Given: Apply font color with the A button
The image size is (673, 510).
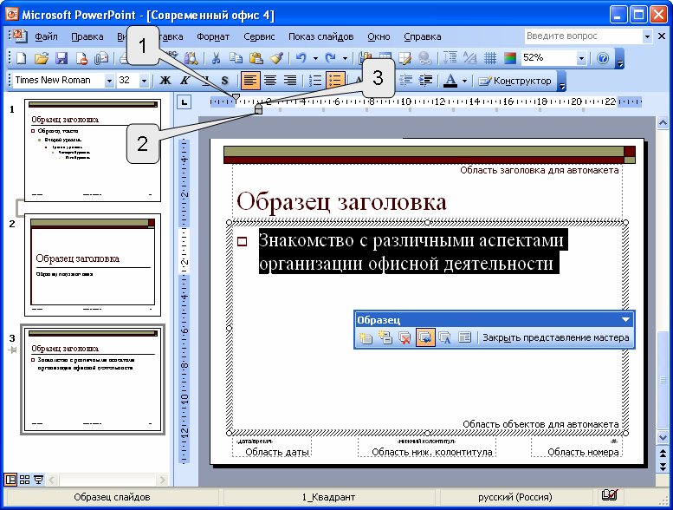Looking at the screenshot, I should coord(450,81).
